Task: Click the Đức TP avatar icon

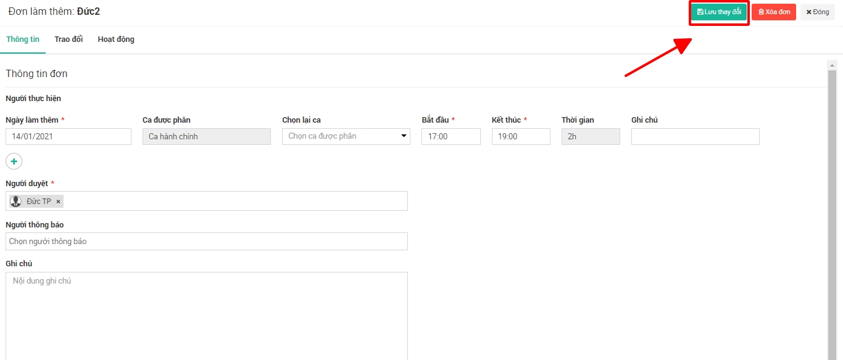Action: point(15,202)
